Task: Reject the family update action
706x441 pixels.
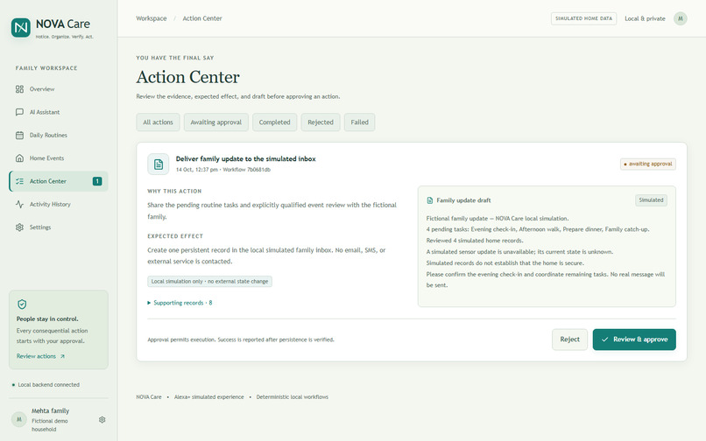Action: point(569,339)
